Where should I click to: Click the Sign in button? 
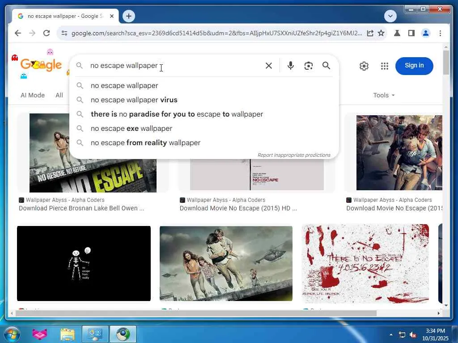click(414, 66)
